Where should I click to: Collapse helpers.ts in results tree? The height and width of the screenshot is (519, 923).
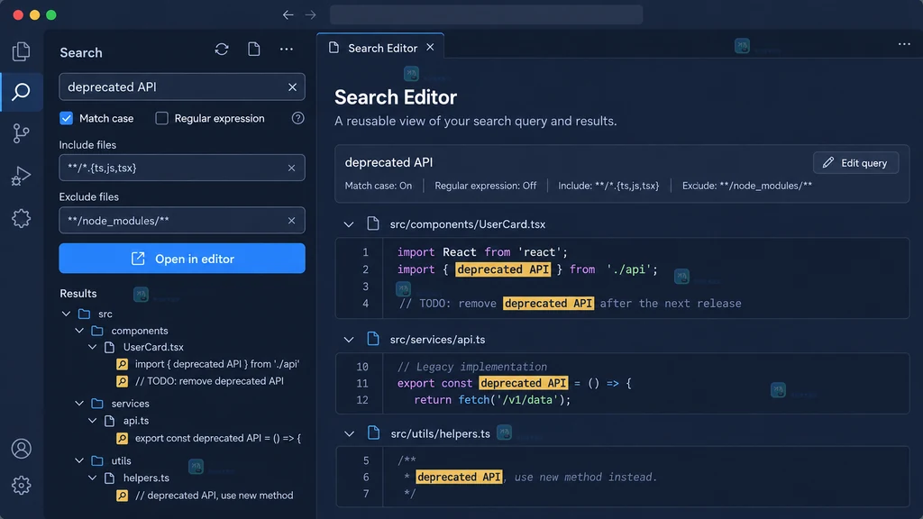click(93, 478)
